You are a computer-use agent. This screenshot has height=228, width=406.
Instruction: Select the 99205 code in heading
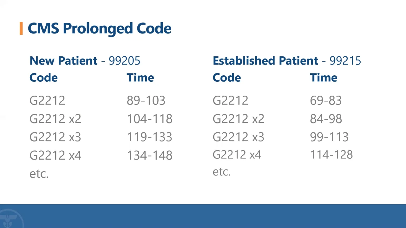[x=124, y=60]
